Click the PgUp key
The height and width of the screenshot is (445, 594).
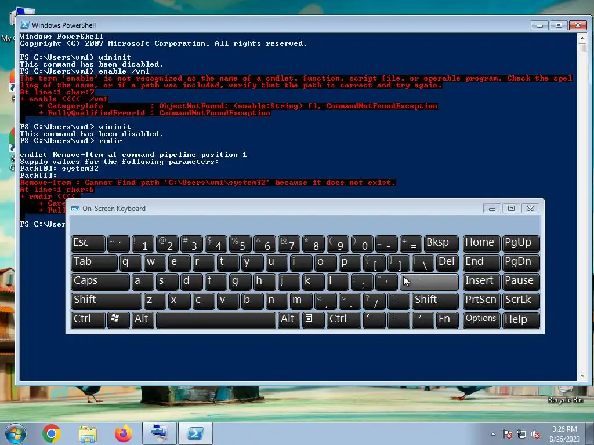520,243
